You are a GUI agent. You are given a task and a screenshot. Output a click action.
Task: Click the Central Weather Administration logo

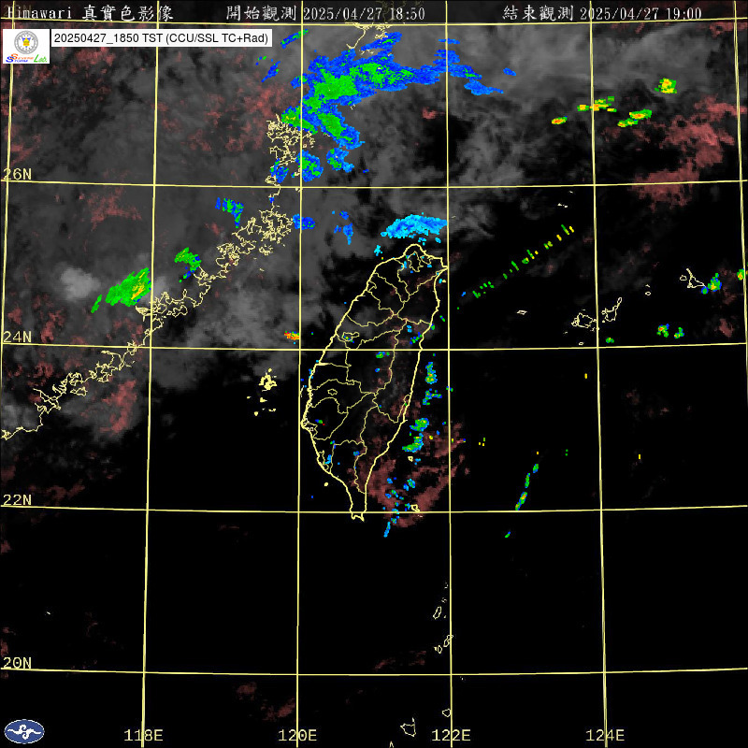(x=24, y=731)
